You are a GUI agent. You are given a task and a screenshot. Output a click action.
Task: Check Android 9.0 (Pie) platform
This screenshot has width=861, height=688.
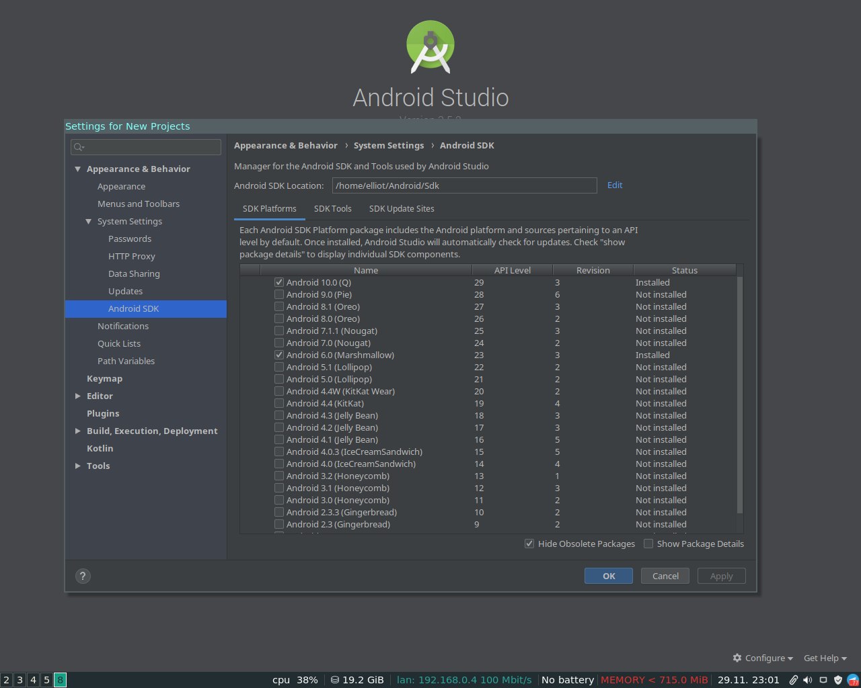(x=279, y=295)
